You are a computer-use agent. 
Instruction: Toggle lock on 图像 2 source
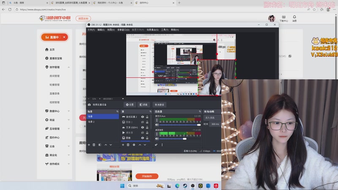tap(147, 122)
